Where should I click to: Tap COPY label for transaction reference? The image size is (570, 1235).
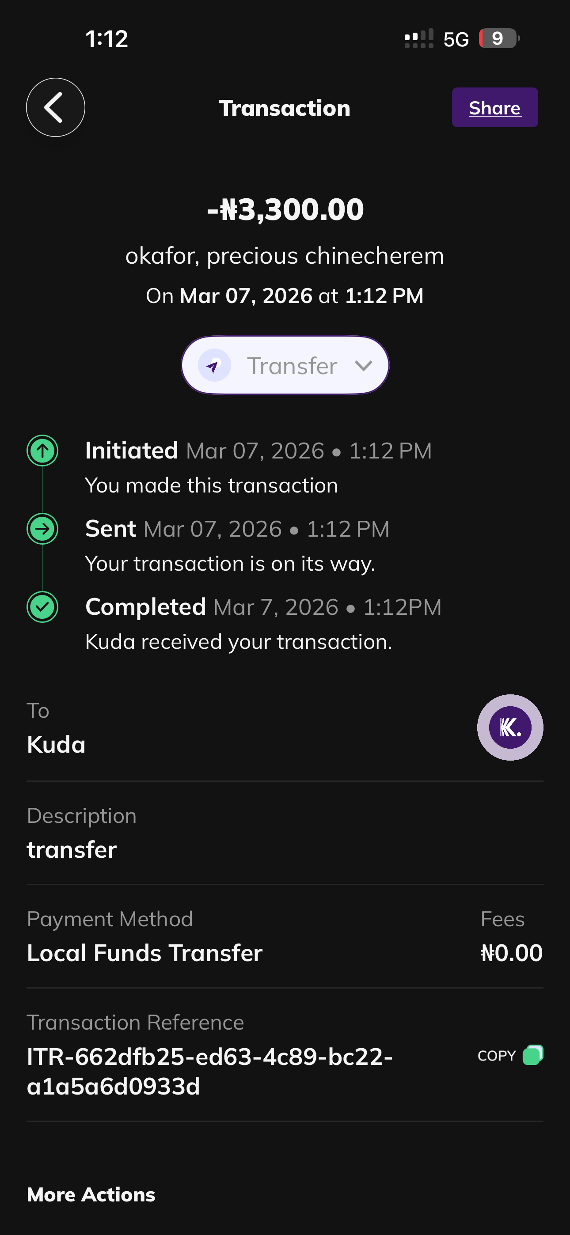coord(497,1056)
